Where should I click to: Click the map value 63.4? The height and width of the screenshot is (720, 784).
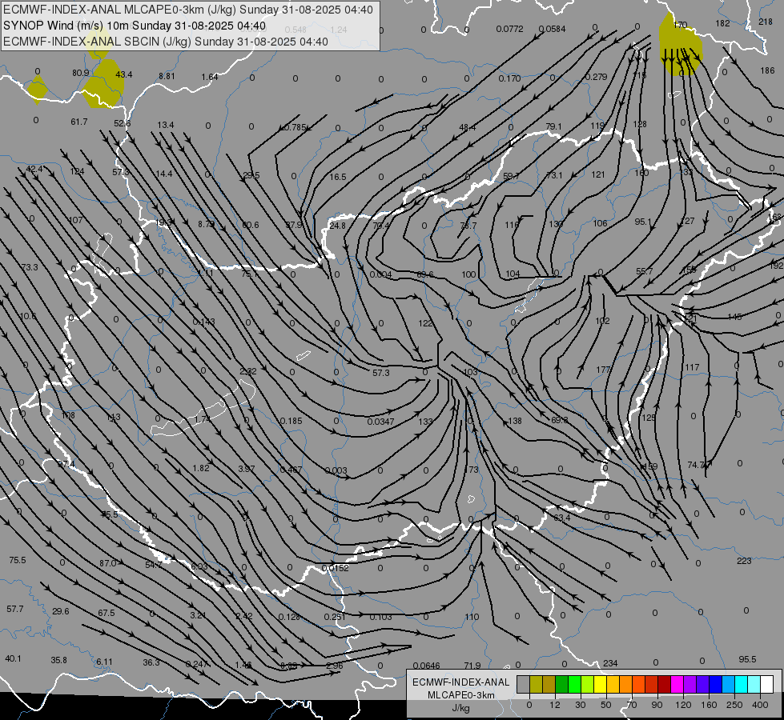click(561, 517)
